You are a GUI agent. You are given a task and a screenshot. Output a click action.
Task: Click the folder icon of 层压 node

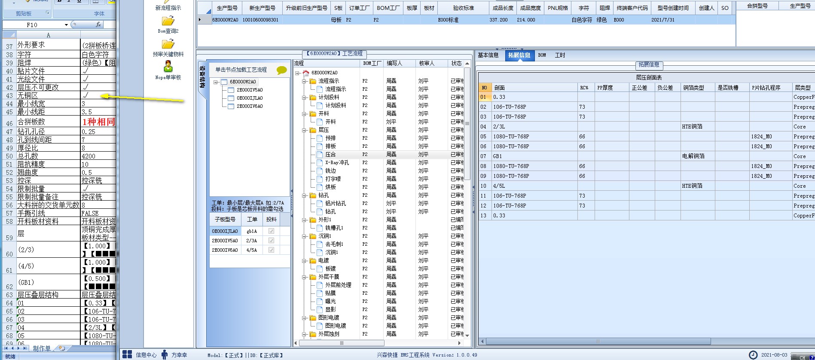click(313, 130)
